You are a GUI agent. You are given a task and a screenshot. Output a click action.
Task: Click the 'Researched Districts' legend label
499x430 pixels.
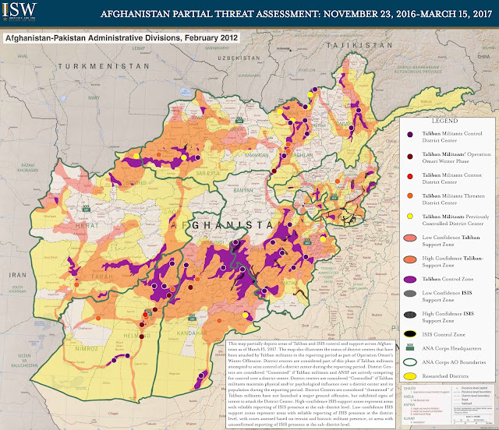[x=445, y=376]
